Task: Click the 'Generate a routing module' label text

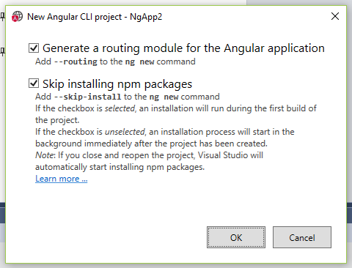Action: click(183, 48)
